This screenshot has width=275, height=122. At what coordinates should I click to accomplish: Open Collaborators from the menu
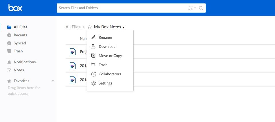pos(110,74)
